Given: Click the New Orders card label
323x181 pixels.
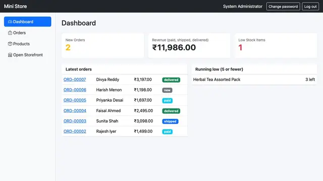Looking at the screenshot, I should pos(75,40).
